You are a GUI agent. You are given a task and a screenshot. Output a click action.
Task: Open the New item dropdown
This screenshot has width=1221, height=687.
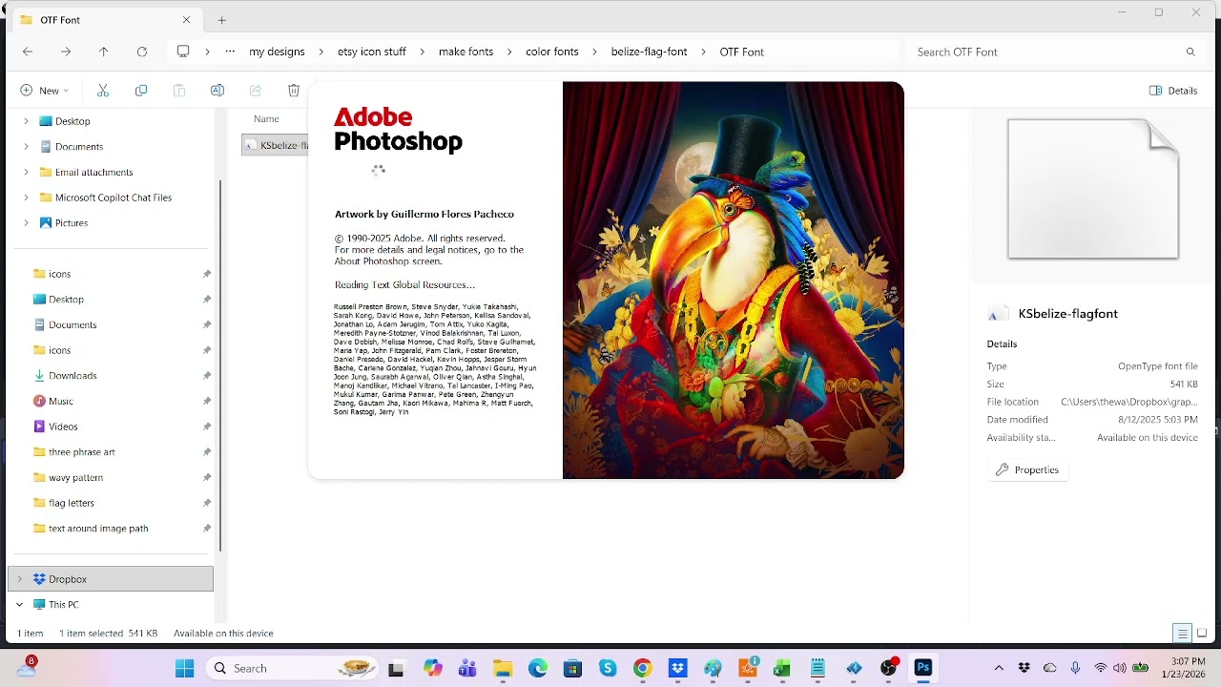44,91
